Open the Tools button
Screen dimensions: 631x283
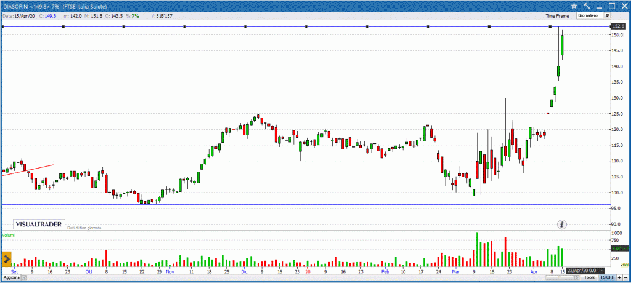[589, 277]
